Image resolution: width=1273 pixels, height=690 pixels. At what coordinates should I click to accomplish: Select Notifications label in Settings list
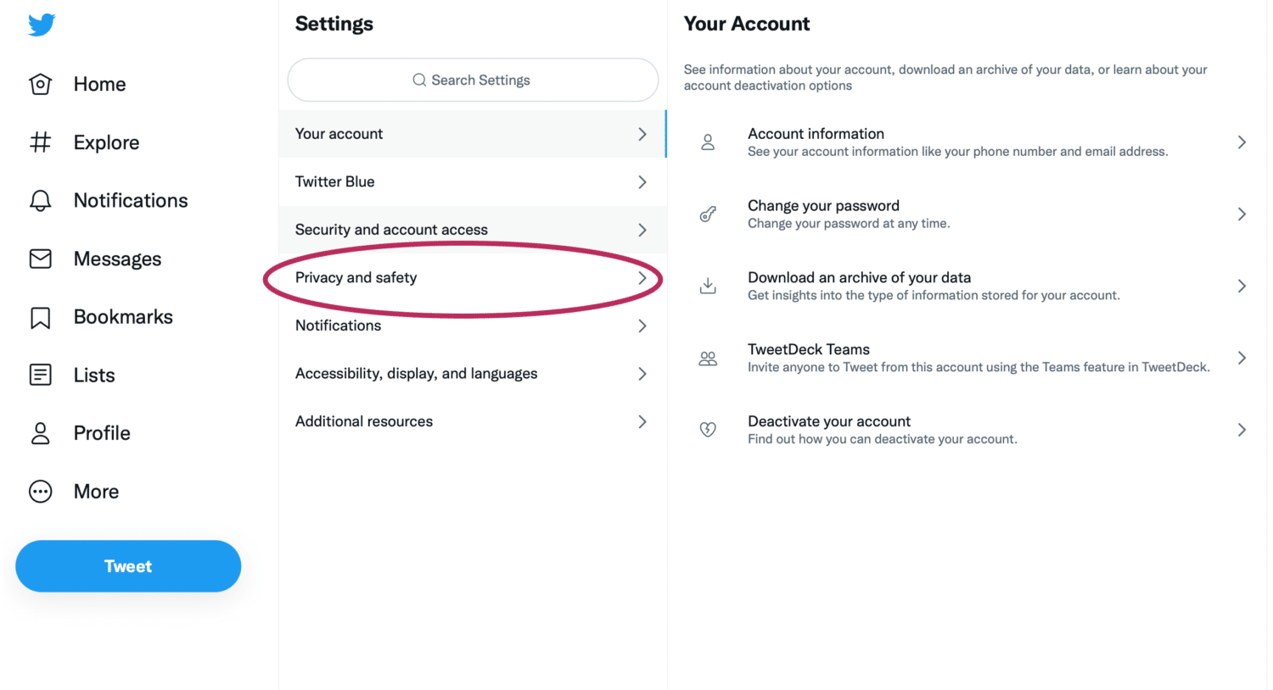(338, 326)
